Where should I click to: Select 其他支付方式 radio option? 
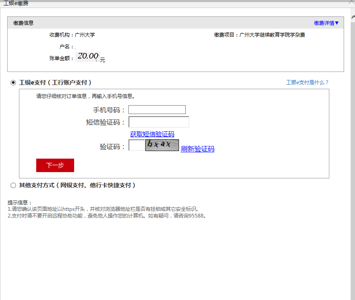[x=13, y=185]
